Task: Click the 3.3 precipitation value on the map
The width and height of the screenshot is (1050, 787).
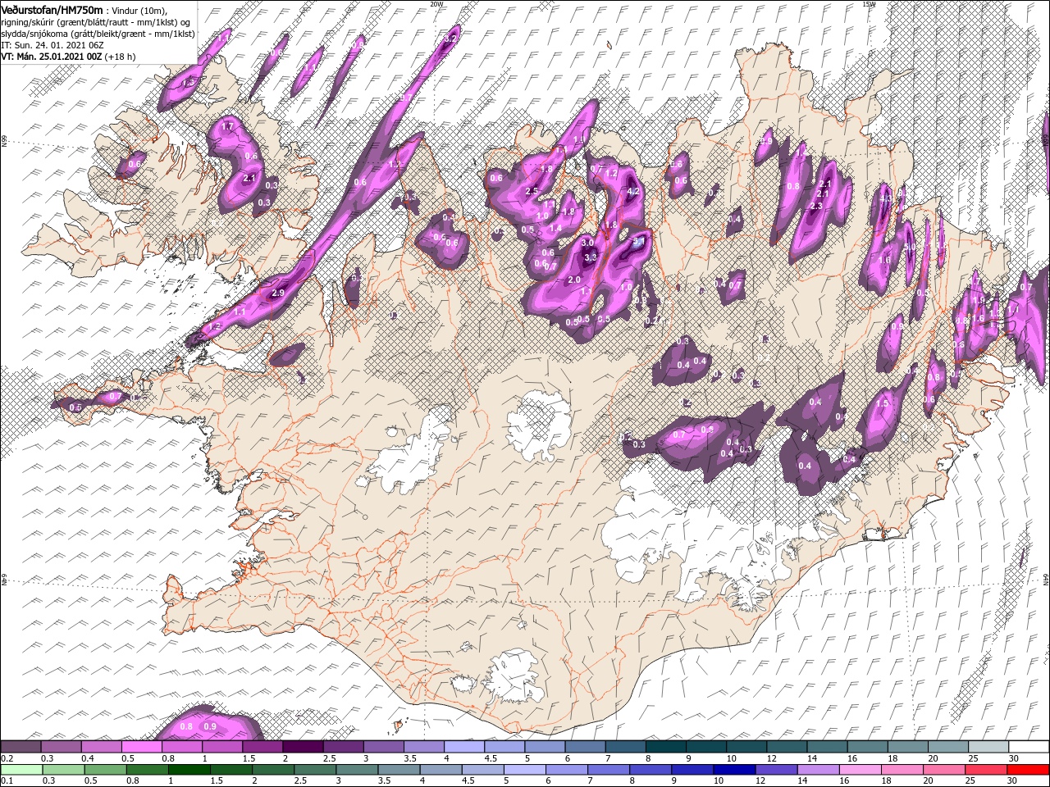Action: click(590, 257)
